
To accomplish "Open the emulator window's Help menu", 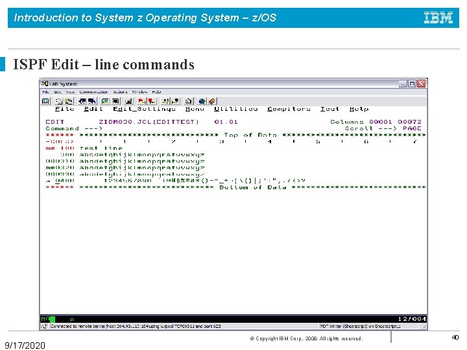I will point(156,92).
